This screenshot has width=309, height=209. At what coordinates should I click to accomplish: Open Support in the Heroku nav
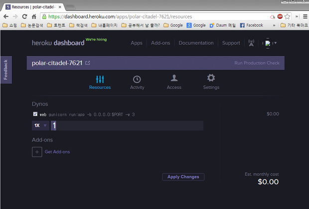pos(231,43)
